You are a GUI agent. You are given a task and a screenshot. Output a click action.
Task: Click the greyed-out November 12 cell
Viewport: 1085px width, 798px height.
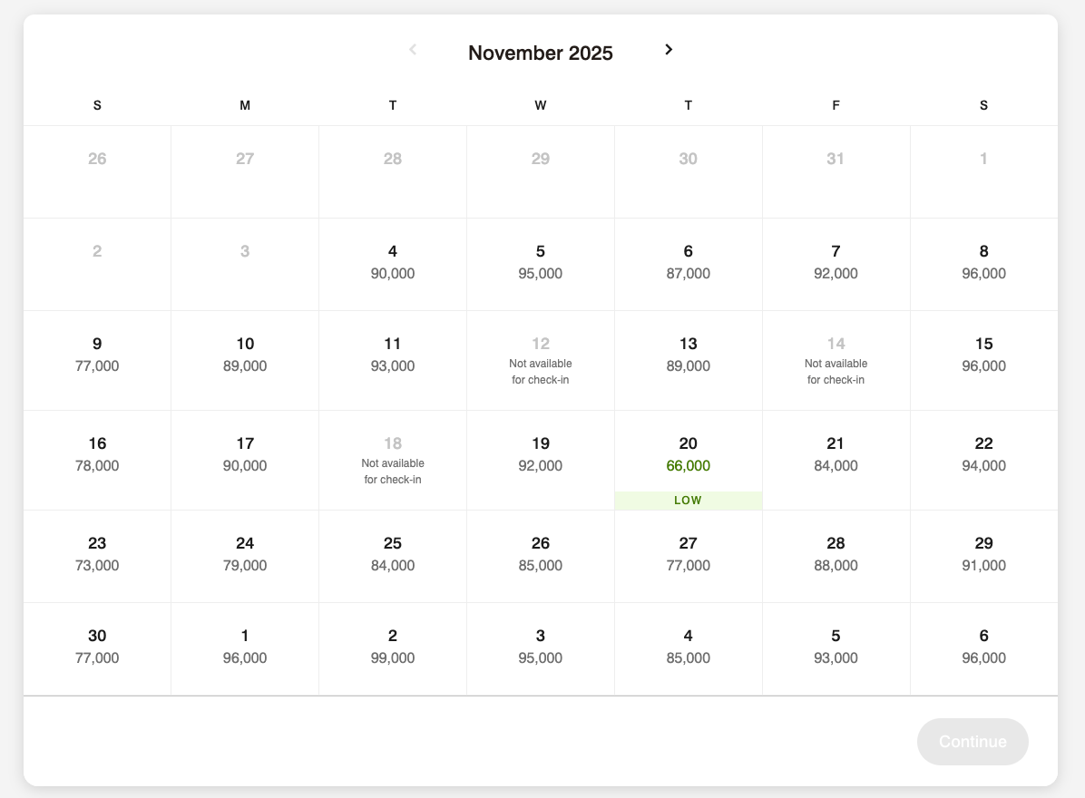coord(540,359)
